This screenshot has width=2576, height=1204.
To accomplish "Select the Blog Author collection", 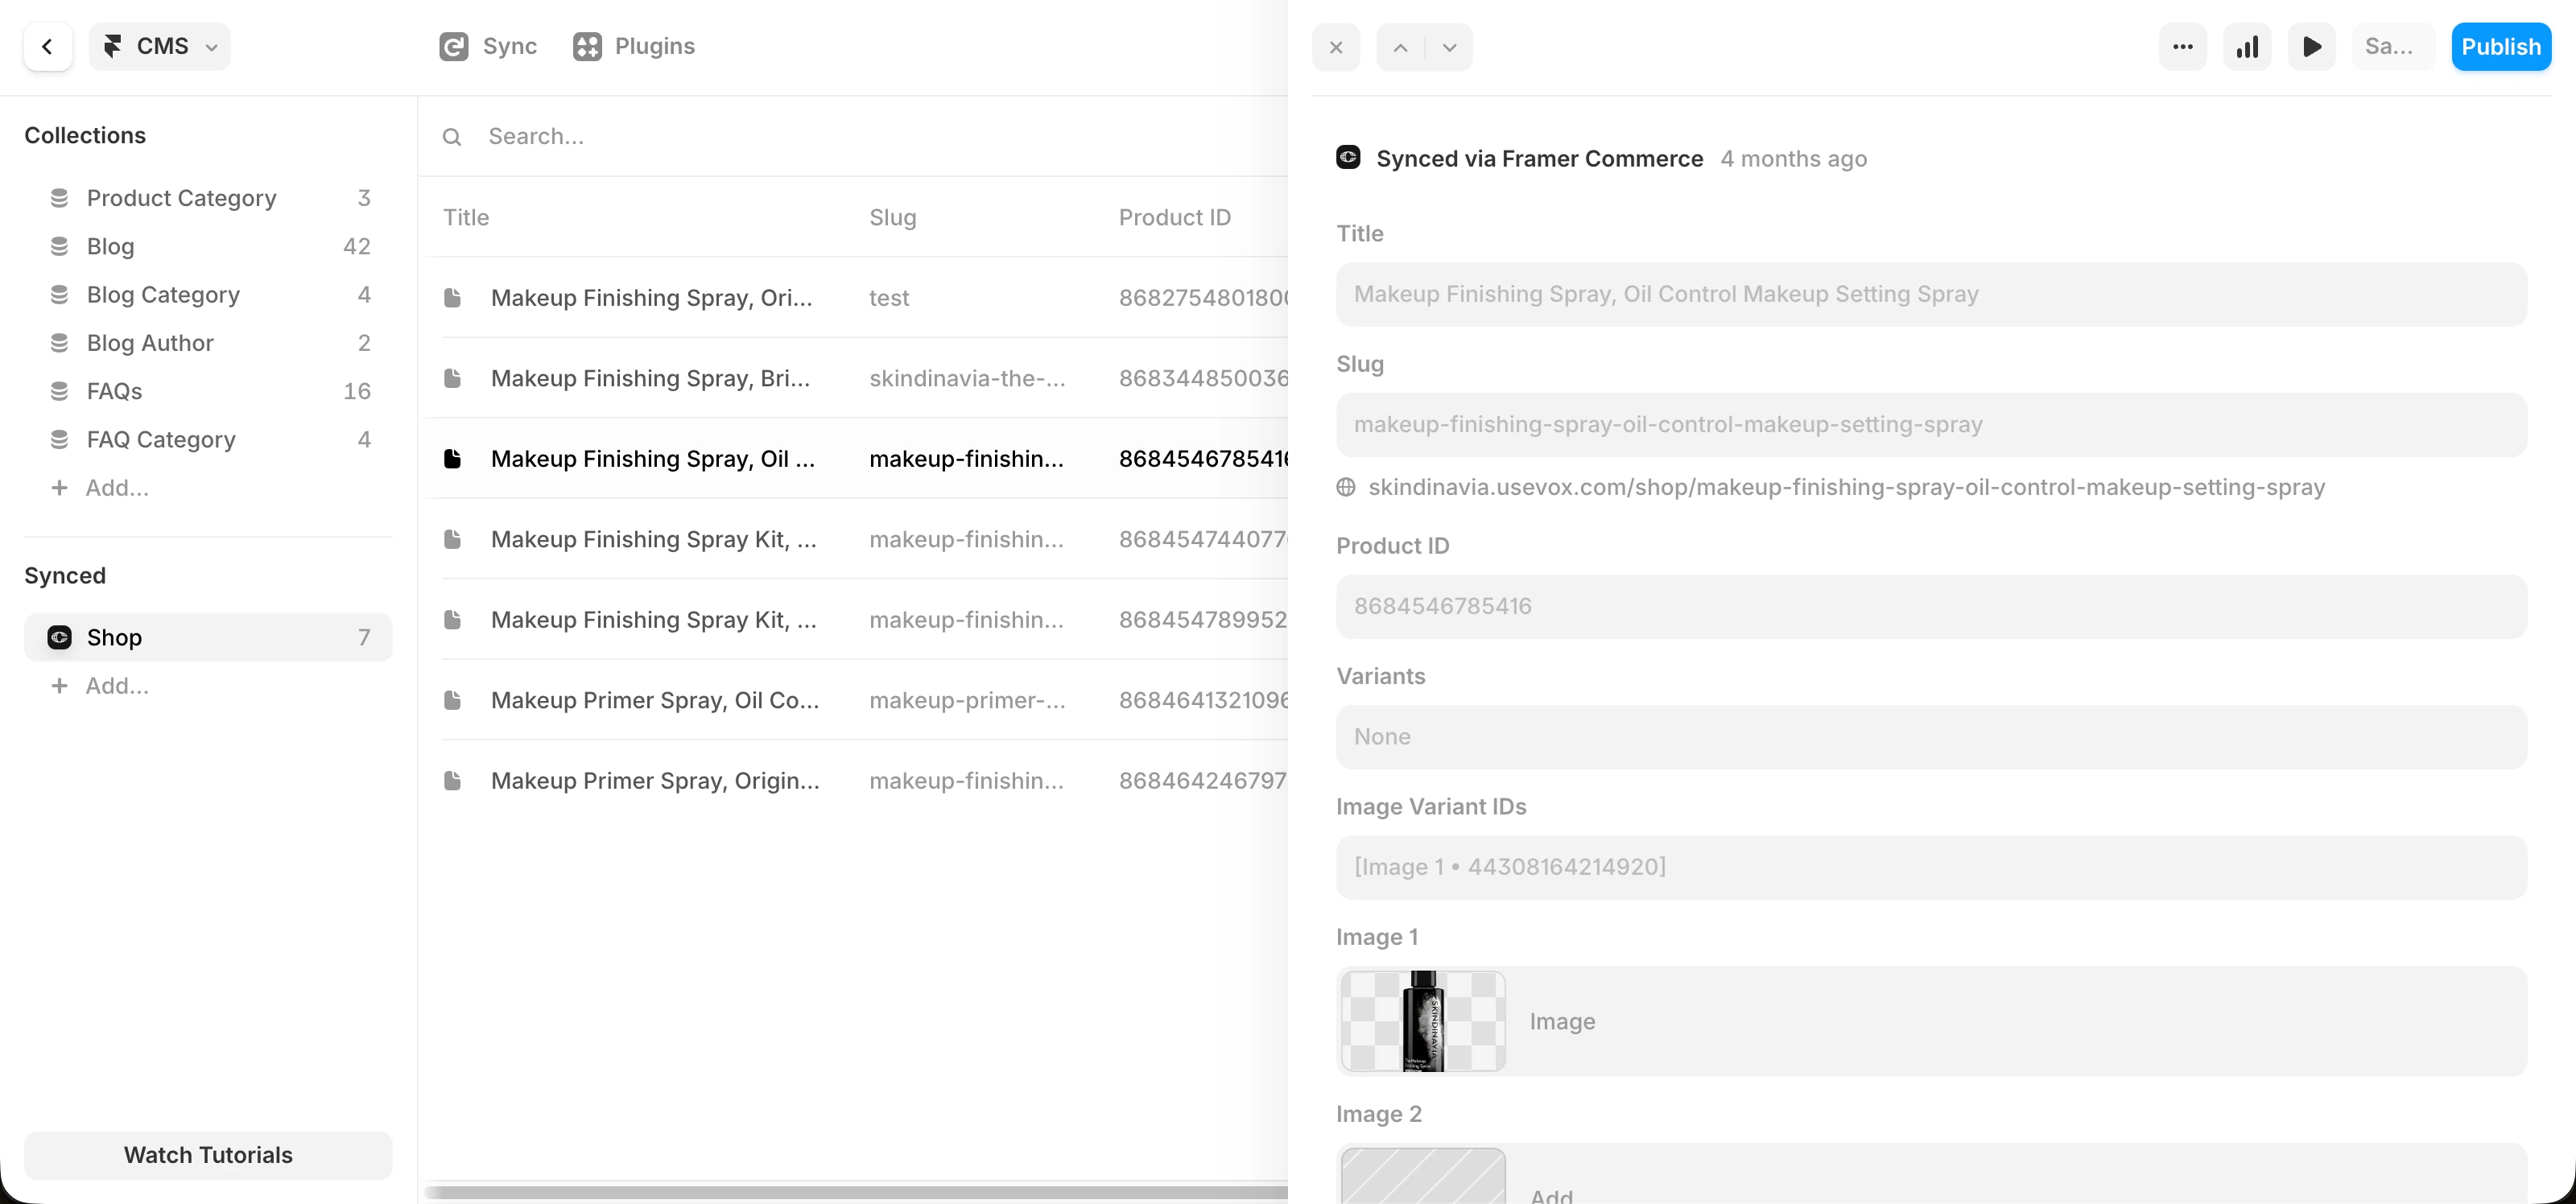I will pos(150,343).
